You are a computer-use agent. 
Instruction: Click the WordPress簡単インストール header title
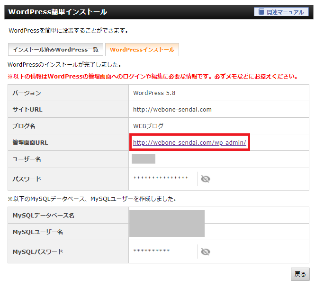point(58,12)
